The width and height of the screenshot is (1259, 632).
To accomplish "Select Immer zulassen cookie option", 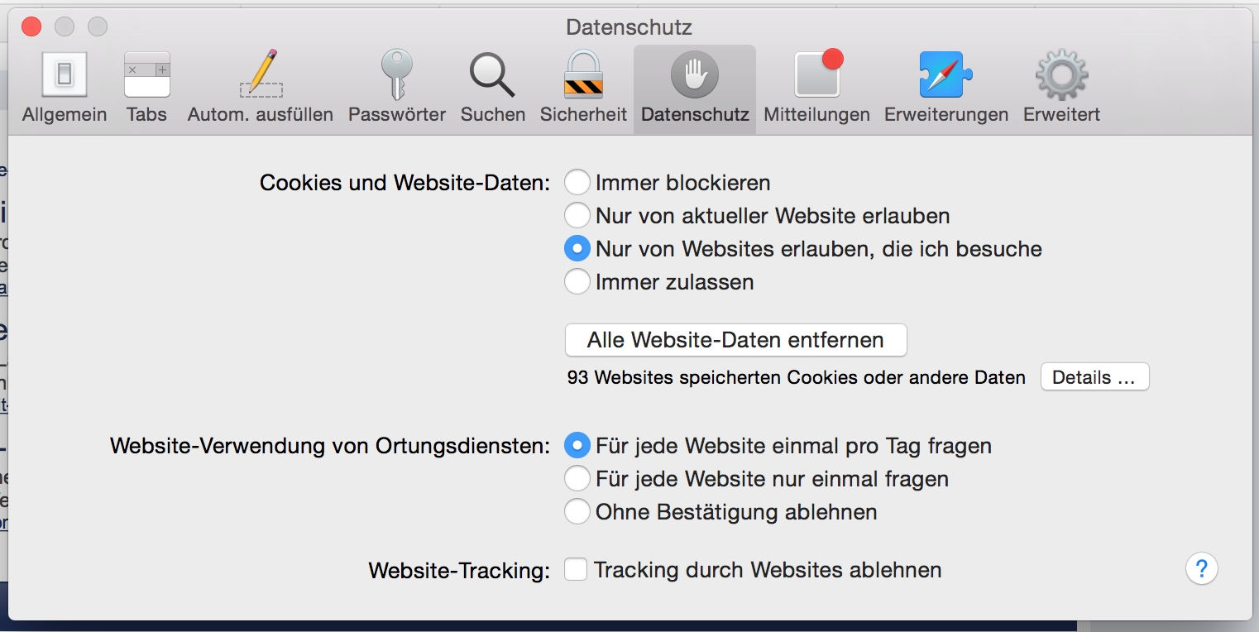I will pyautogui.click(x=577, y=282).
